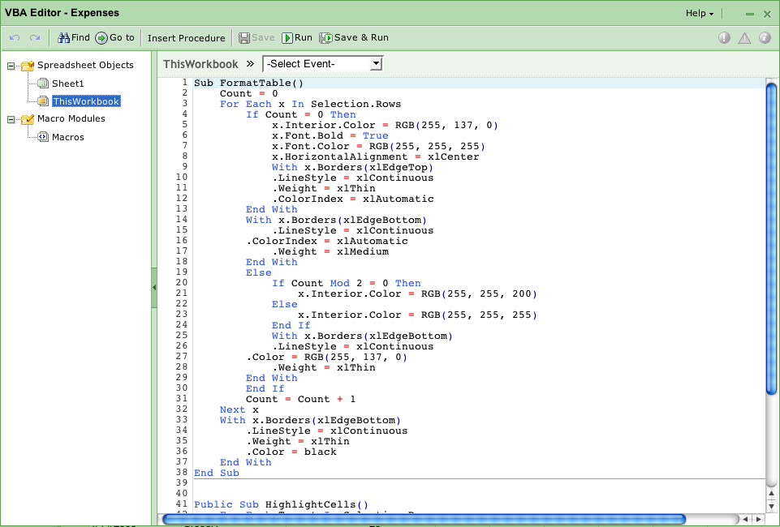
Task: Click the Redo arrow icon
Action: (35, 38)
